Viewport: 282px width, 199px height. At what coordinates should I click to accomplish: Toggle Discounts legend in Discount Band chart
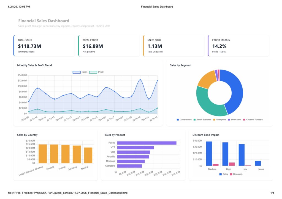(x=236, y=174)
